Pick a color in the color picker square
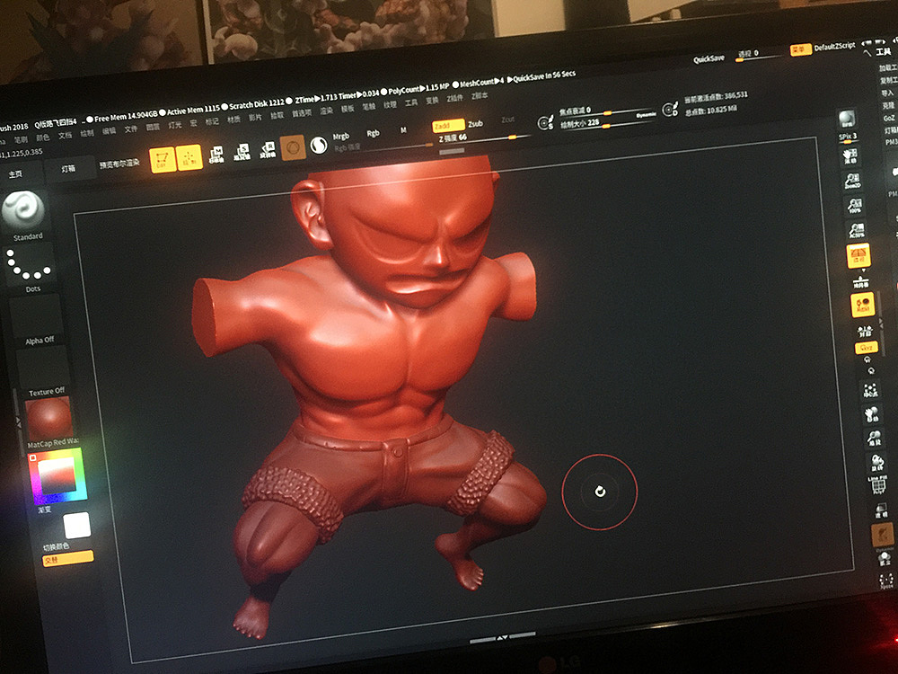 tap(57, 475)
